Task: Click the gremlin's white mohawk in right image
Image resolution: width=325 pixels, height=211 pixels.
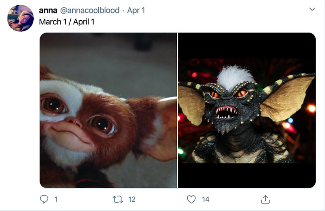Action: point(235,77)
